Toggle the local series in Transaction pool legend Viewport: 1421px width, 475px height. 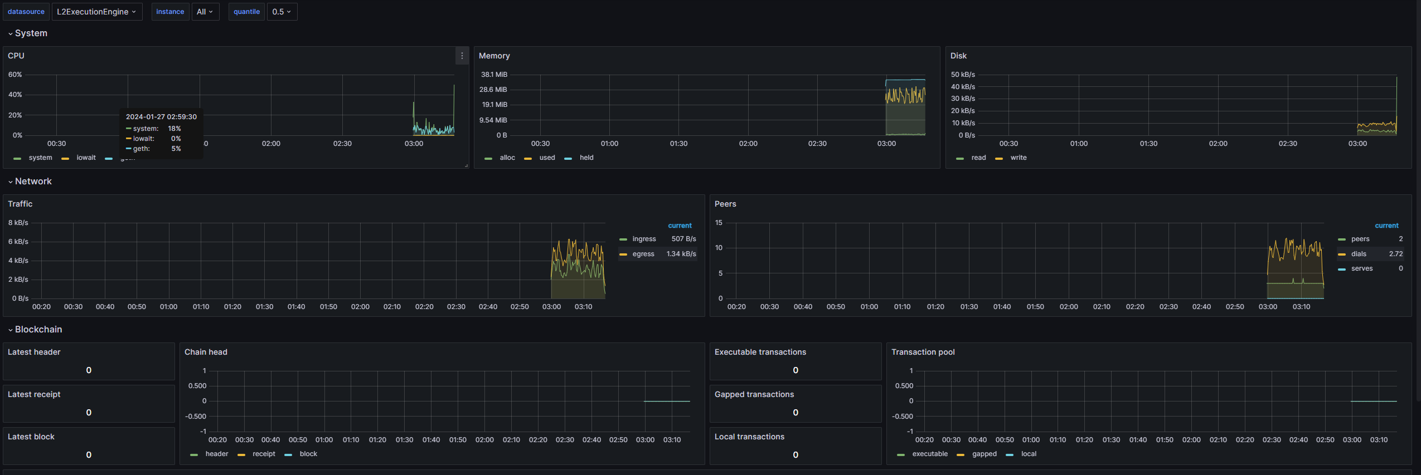pos(1029,454)
